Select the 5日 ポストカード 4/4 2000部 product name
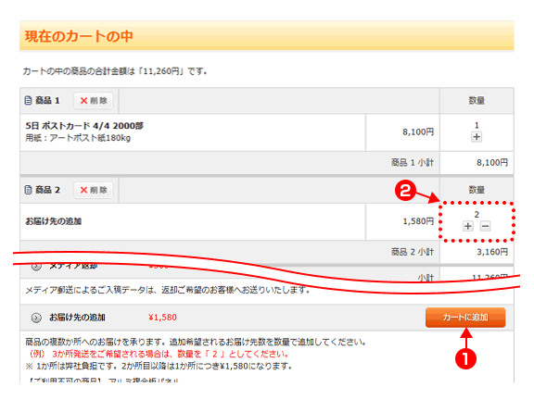The width and height of the screenshot is (534, 400). pos(84,126)
